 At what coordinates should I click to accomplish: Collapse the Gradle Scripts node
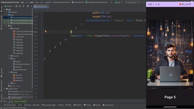coord(4,89)
